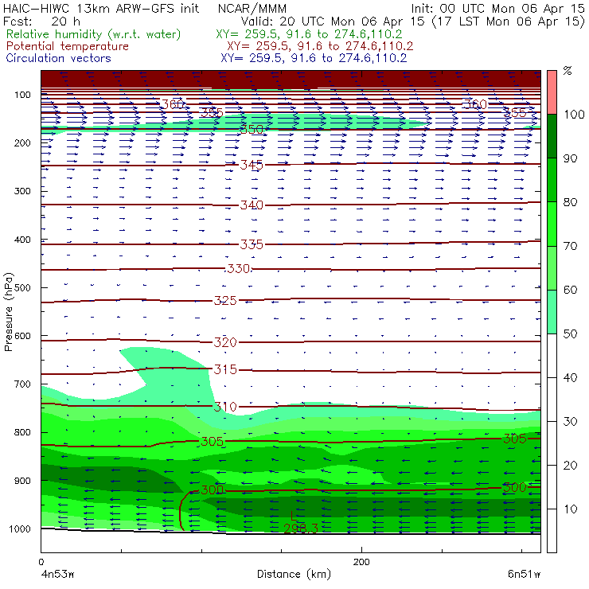Click the '6n51w' end location label
This screenshot has width=589, height=589.
[x=525, y=575]
